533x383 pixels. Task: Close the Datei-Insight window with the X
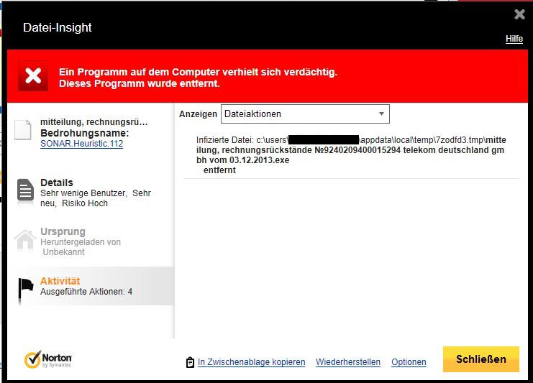coord(519,14)
